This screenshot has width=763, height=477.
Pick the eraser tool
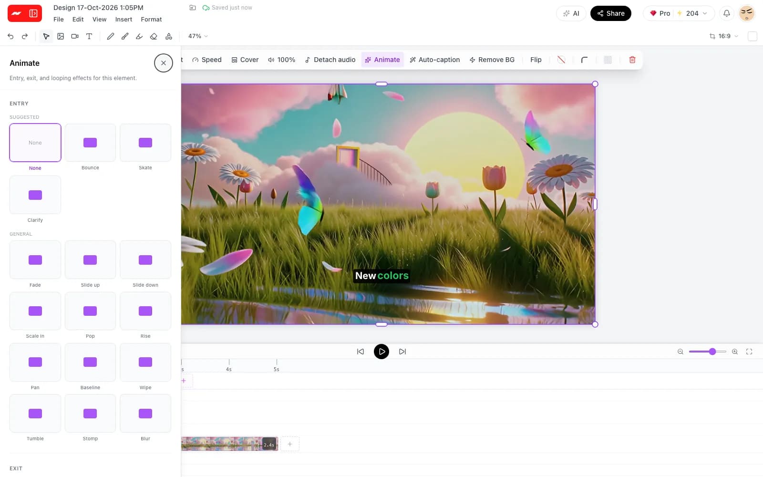154,36
